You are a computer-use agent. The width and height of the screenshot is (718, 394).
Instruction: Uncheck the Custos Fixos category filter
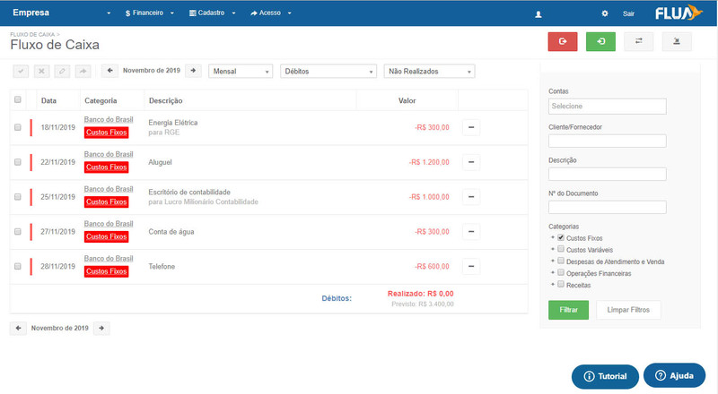(x=561, y=238)
